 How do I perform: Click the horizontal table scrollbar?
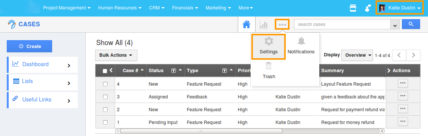(x=201, y=131)
